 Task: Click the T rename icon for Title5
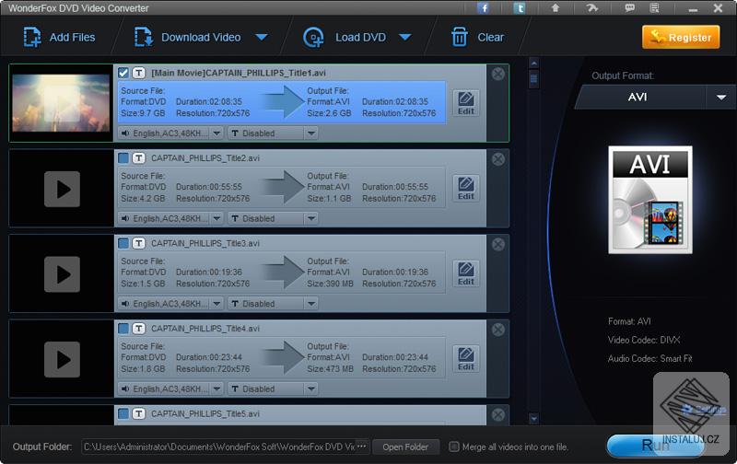pos(138,413)
